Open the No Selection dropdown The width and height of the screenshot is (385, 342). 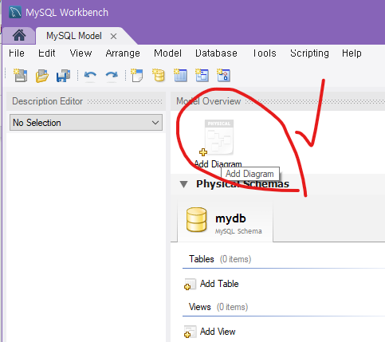coord(86,123)
